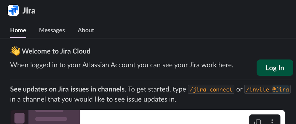Click the /jira connect command text
Image resolution: width=296 pixels, height=124 pixels.
pyautogui.click(x=211, y=89)
